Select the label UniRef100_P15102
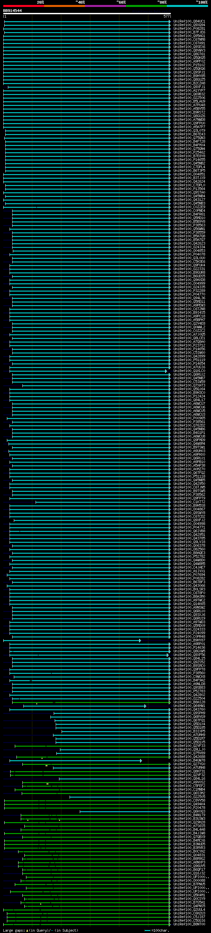Screen dimensions: 211x933 pos(189,65)
